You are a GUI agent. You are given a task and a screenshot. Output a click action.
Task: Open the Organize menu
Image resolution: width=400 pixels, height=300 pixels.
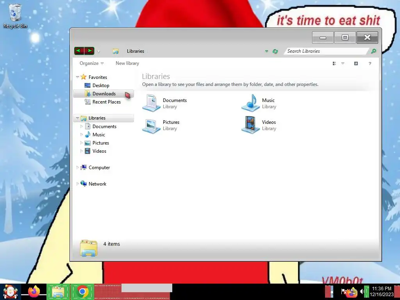pyautogui.click(x=91, y=63)
